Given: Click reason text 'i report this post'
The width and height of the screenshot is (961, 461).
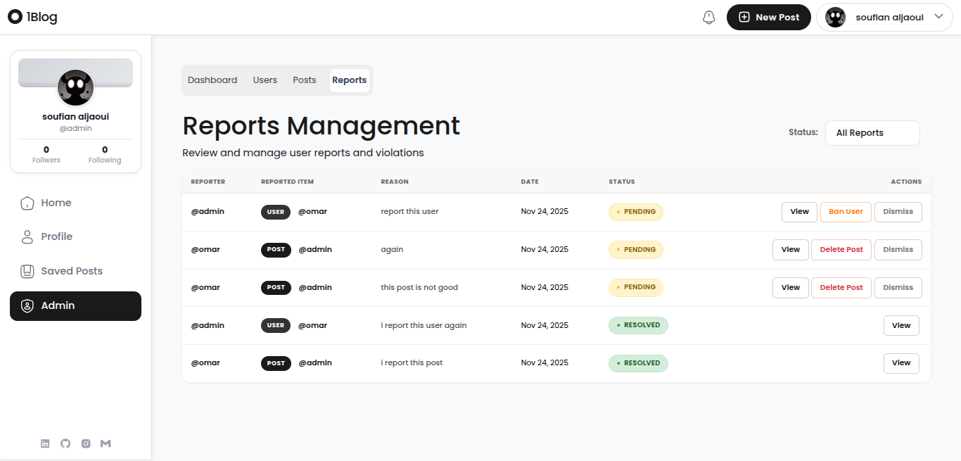Looking at the screenshot, I should tap(412, 363).
